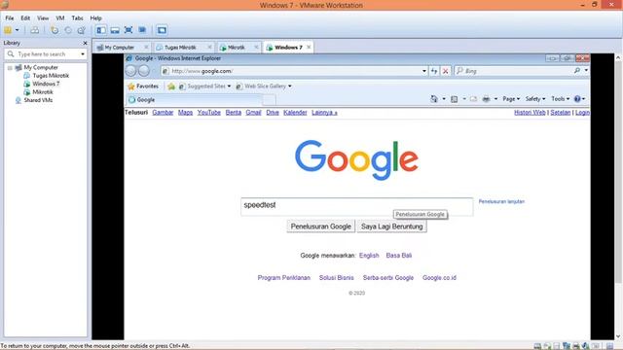Switch to Unity mode icon
This screenshot has width=623, height=350.
(142, 30)
